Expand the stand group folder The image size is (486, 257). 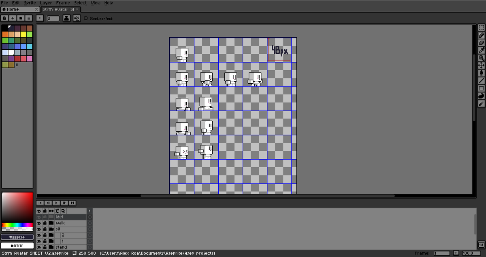(51, 247)
